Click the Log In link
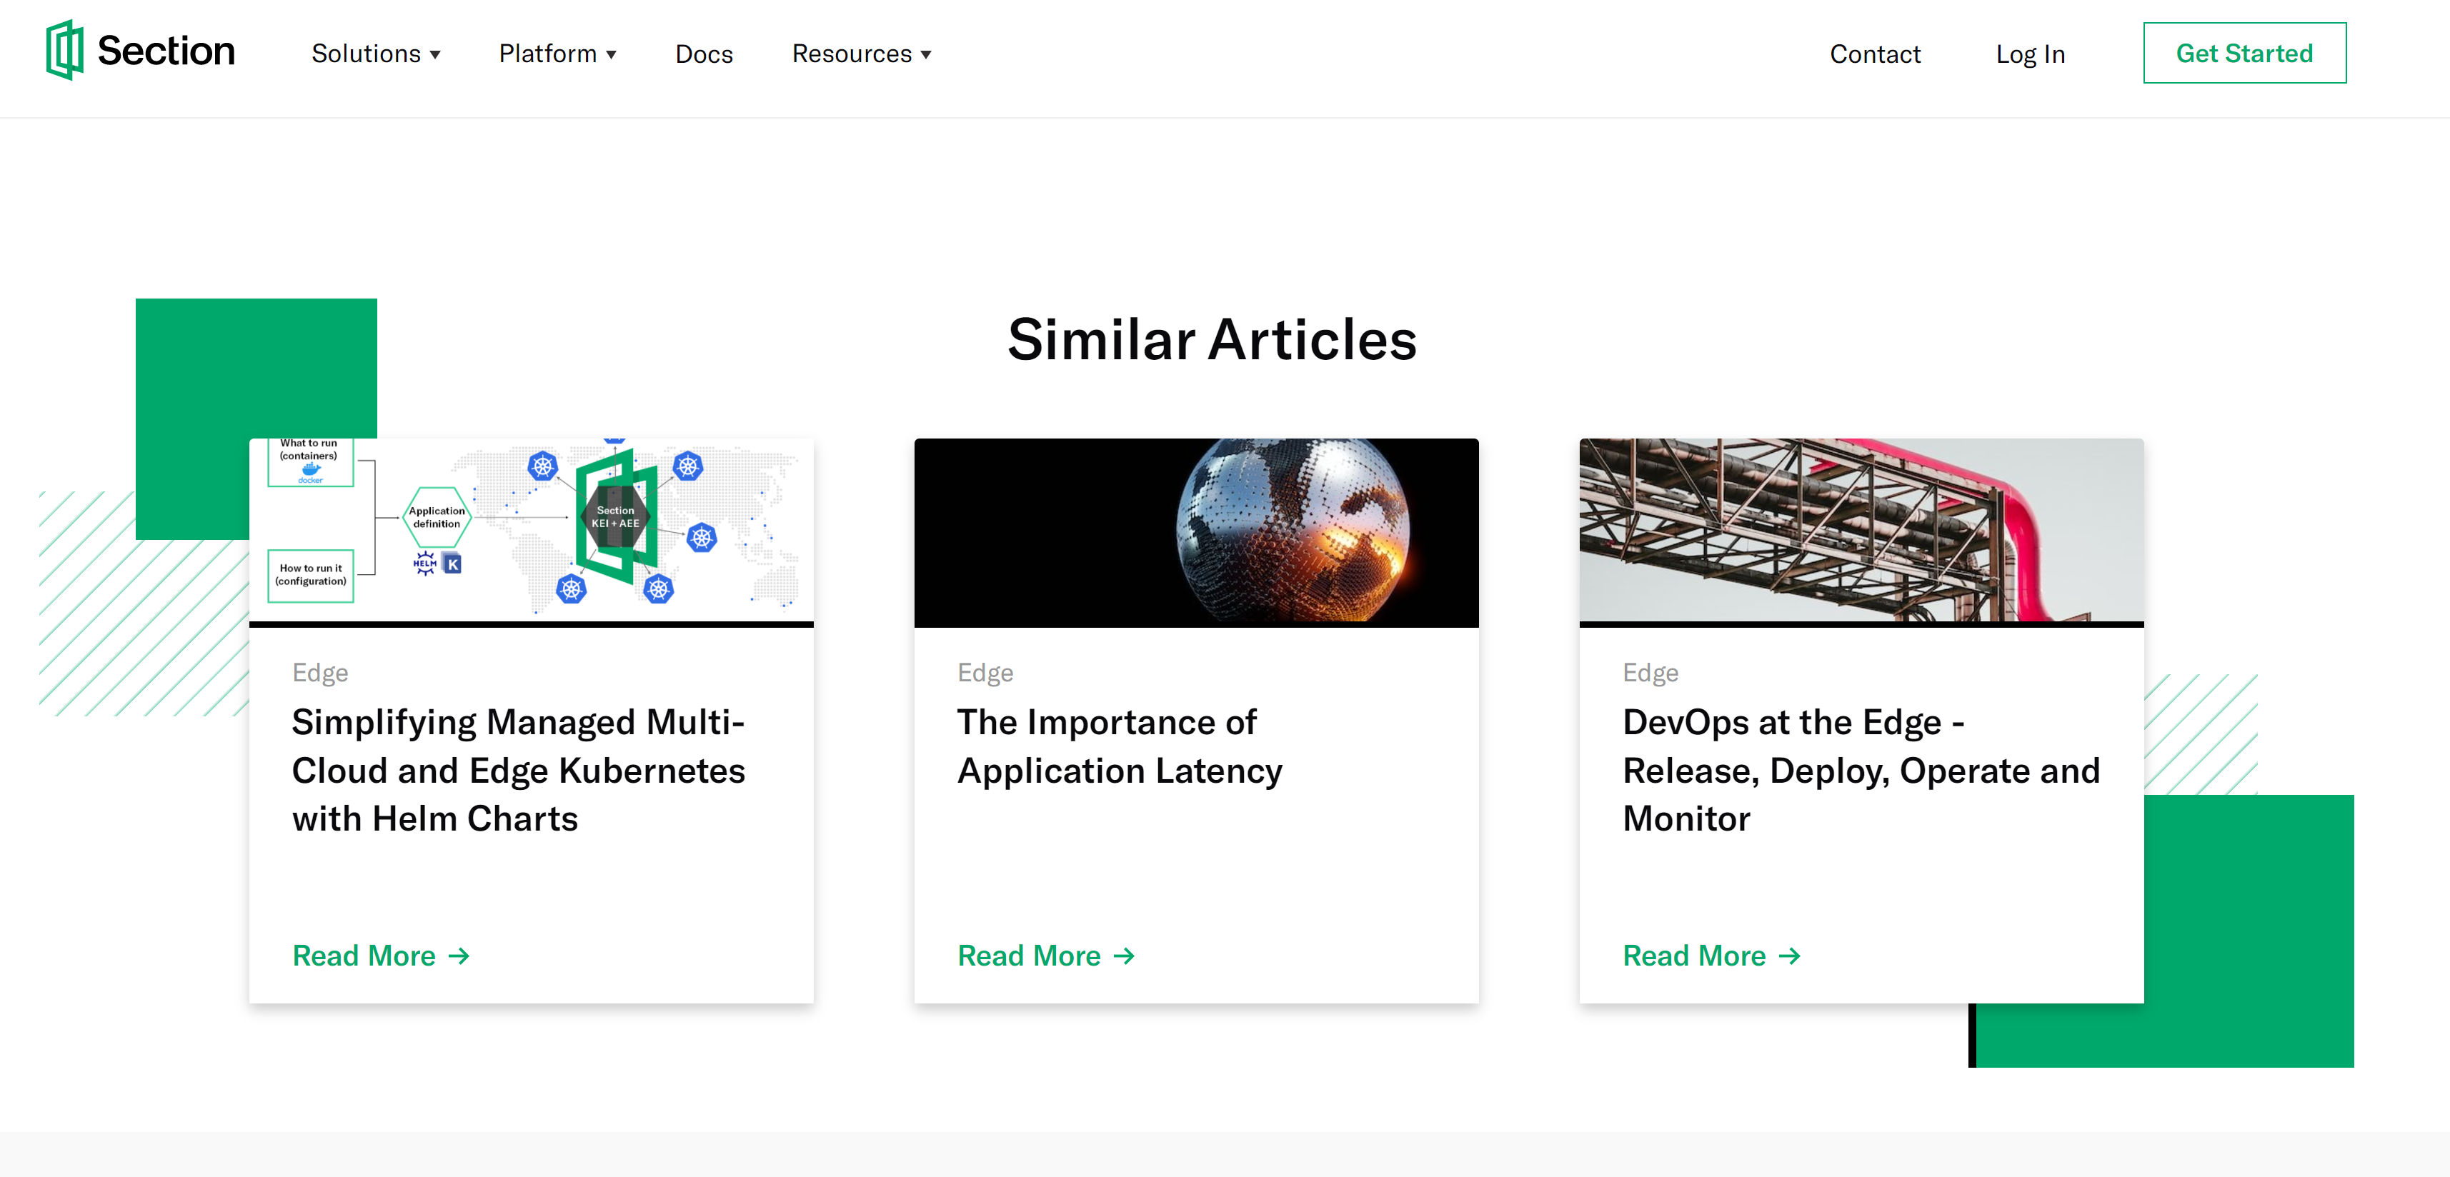This screenshot has width=2450, height=1177. point(2030,54)
